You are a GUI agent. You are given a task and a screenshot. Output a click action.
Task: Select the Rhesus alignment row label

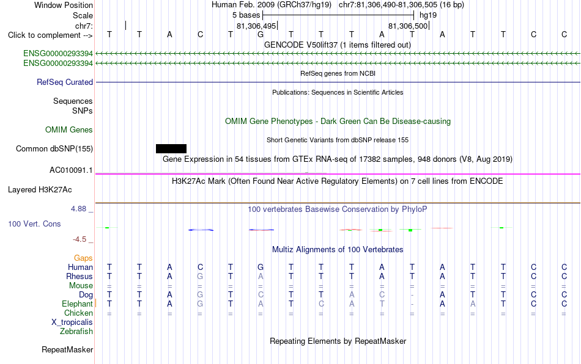[x=80, y=276]
